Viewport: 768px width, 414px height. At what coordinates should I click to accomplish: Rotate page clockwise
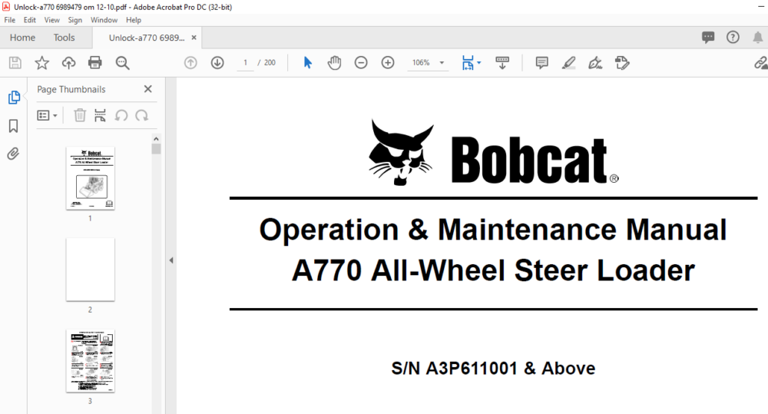(x=142, y=116)
